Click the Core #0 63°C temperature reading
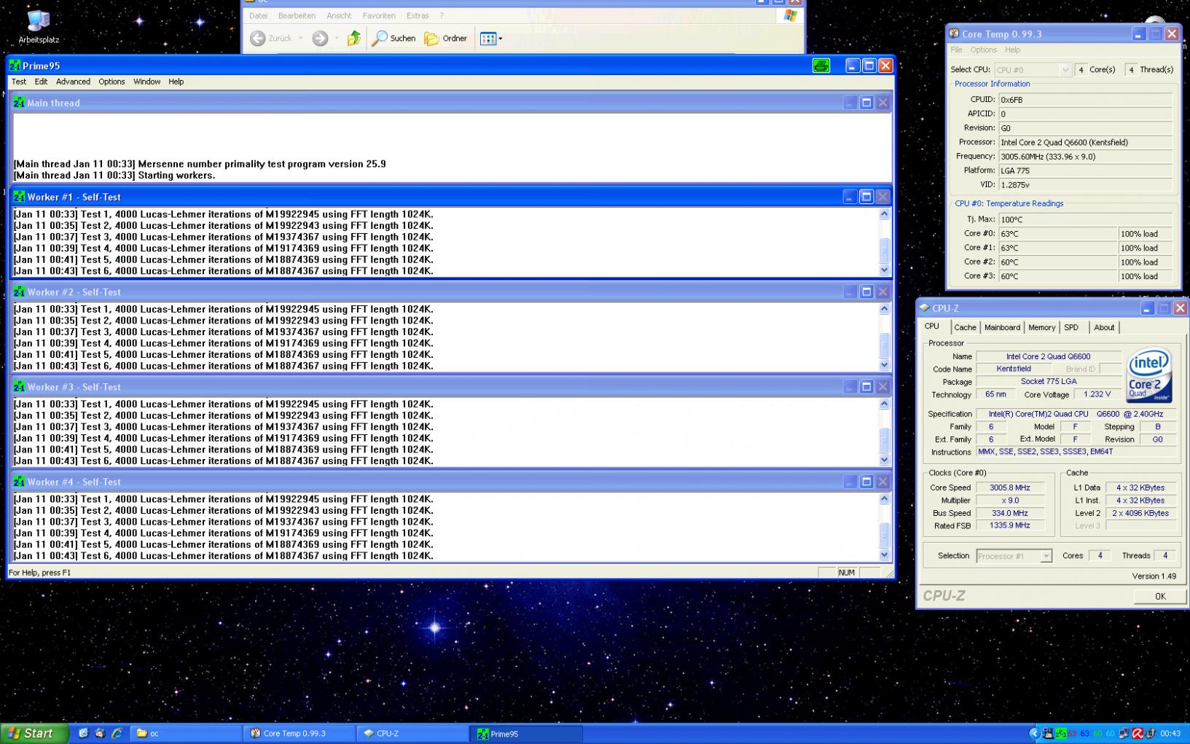The height and width of the screenshot is (744, 1190). click(1058, 234)
